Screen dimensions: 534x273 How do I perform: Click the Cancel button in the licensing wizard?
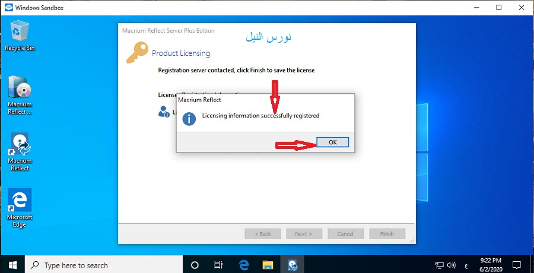345,234
